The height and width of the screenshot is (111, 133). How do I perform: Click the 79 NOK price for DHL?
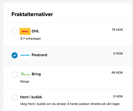pos(117,30)
